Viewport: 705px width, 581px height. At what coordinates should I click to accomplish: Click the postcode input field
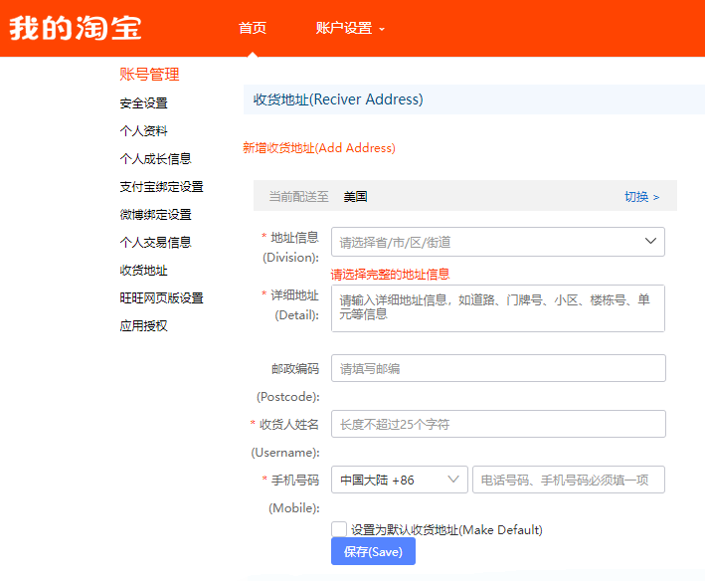coord(498,368)
